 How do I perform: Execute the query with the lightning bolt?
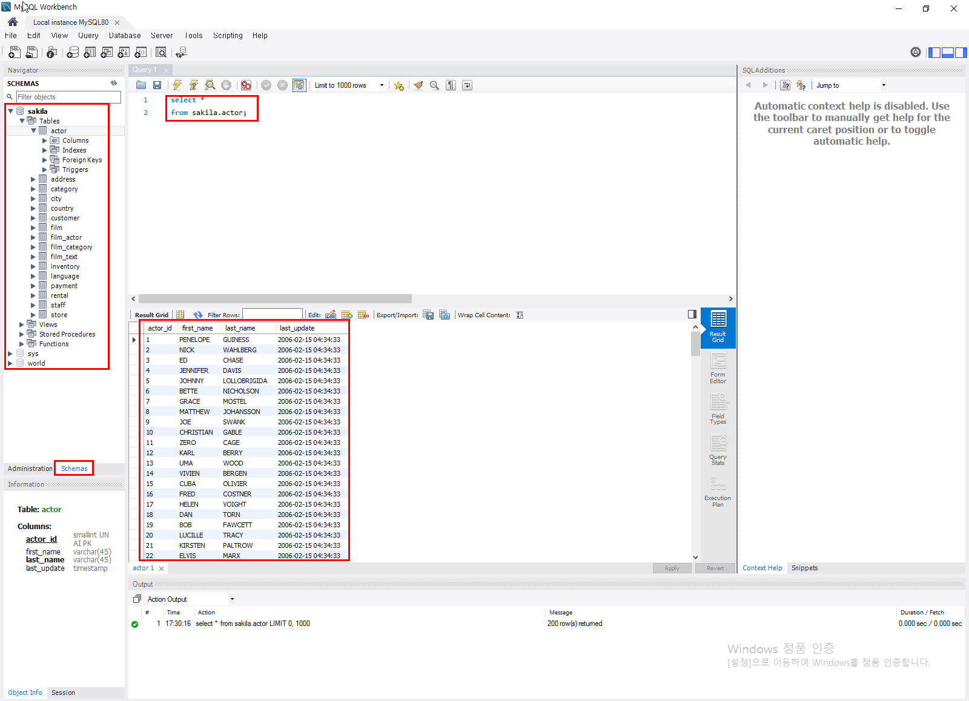(177, 85)
